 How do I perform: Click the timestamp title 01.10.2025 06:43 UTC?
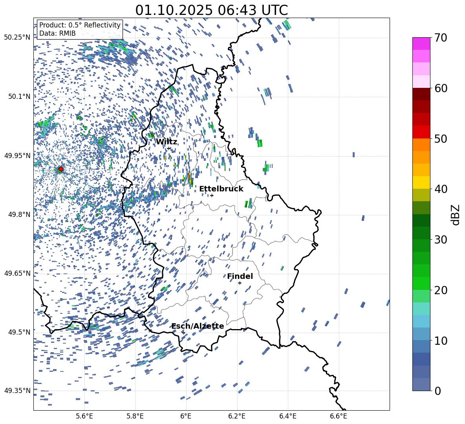point(211,10)
